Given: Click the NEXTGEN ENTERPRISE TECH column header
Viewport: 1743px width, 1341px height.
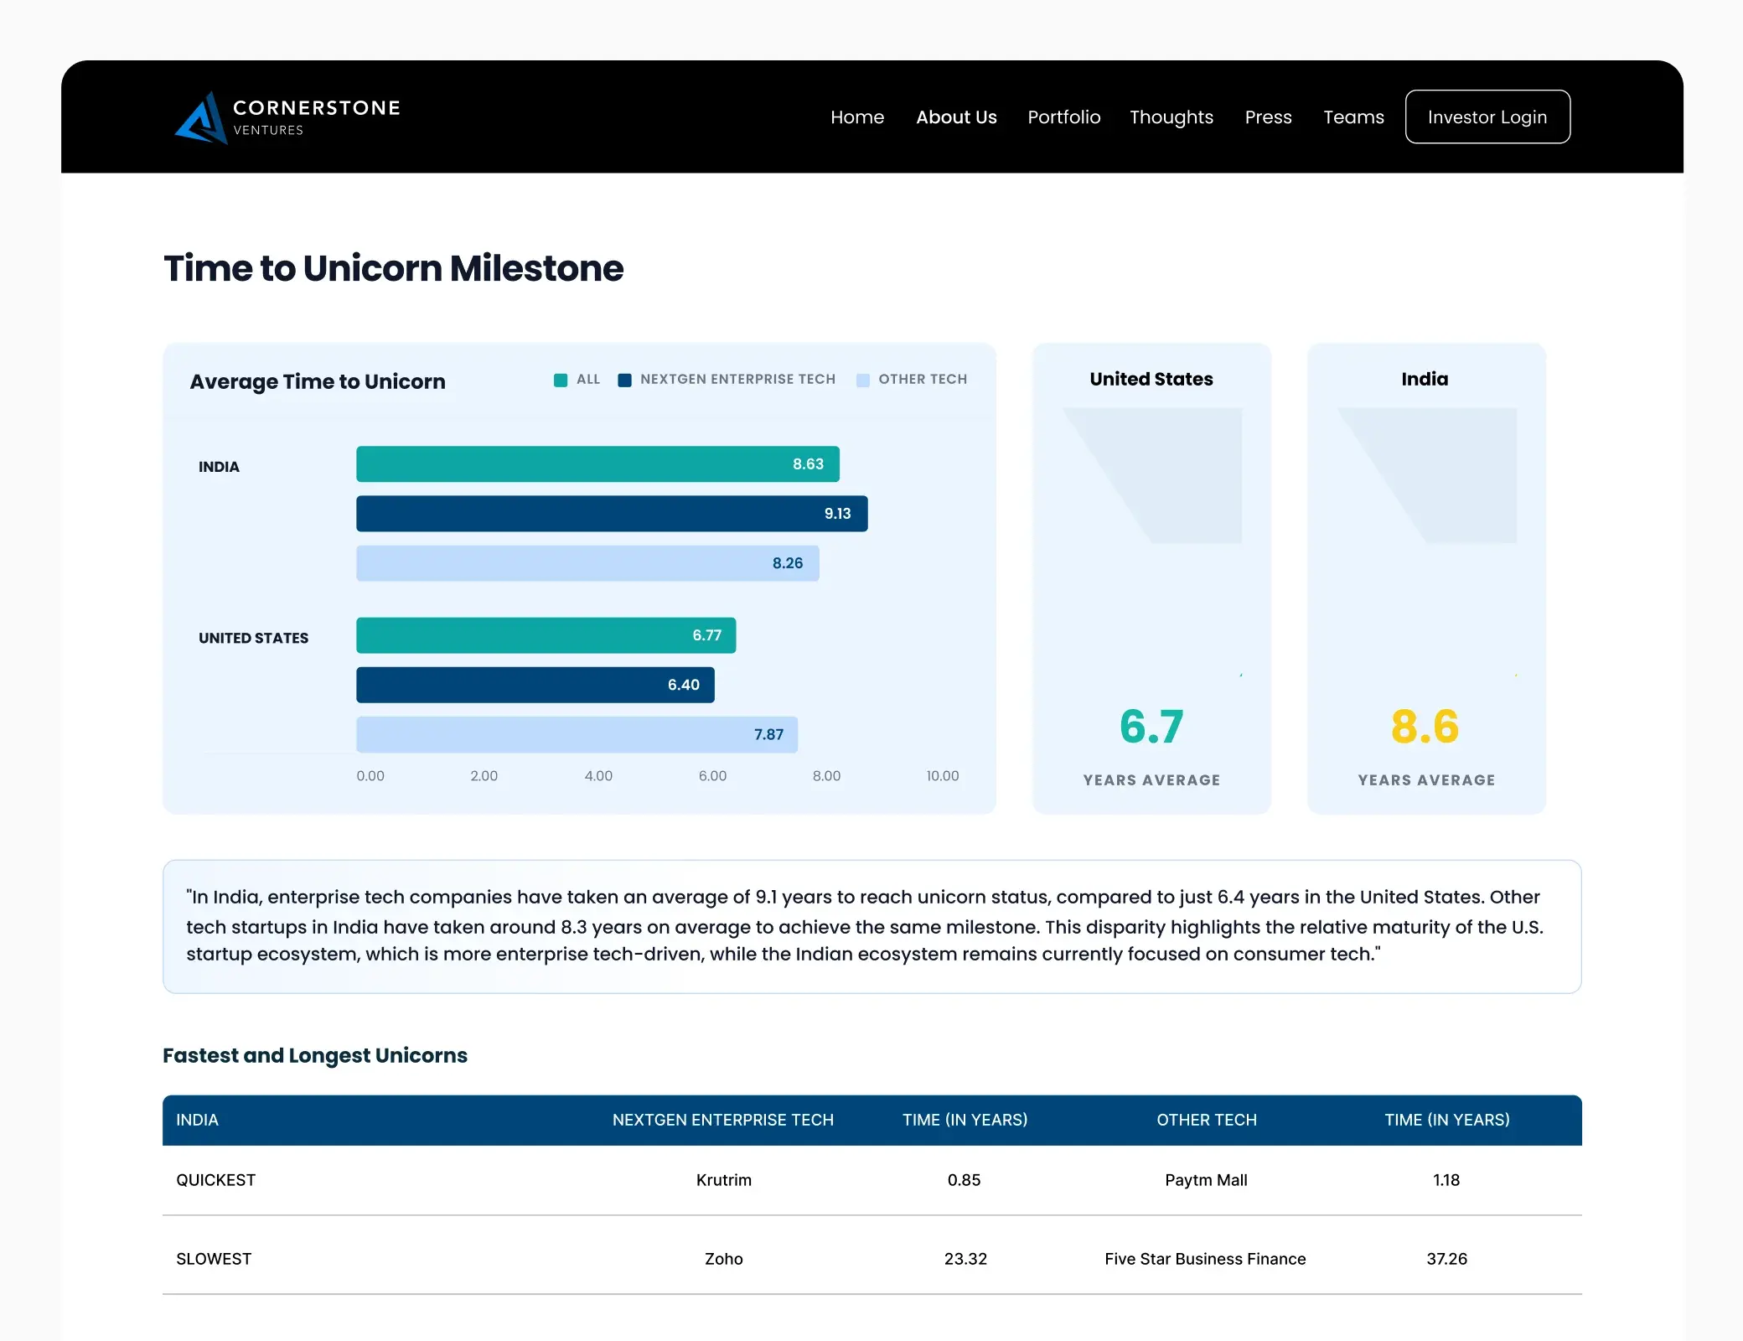Looking at the screenshot, I should [722, 1120].
